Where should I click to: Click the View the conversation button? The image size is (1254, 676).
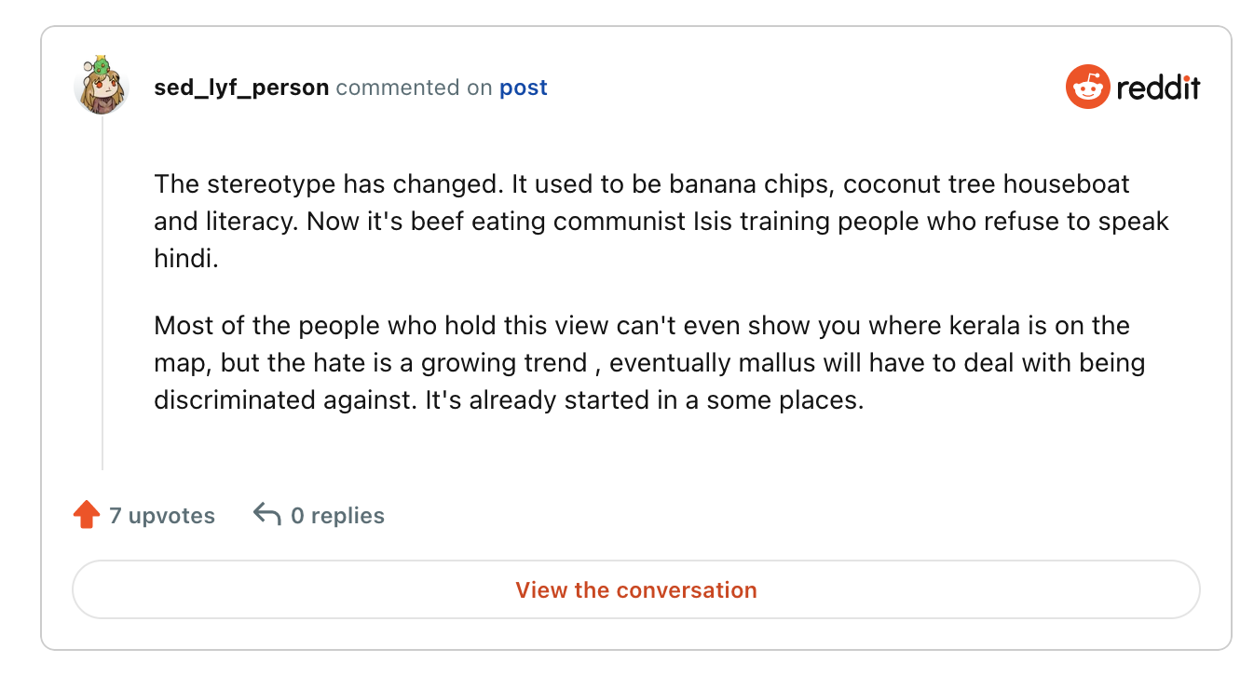point(636,590)
